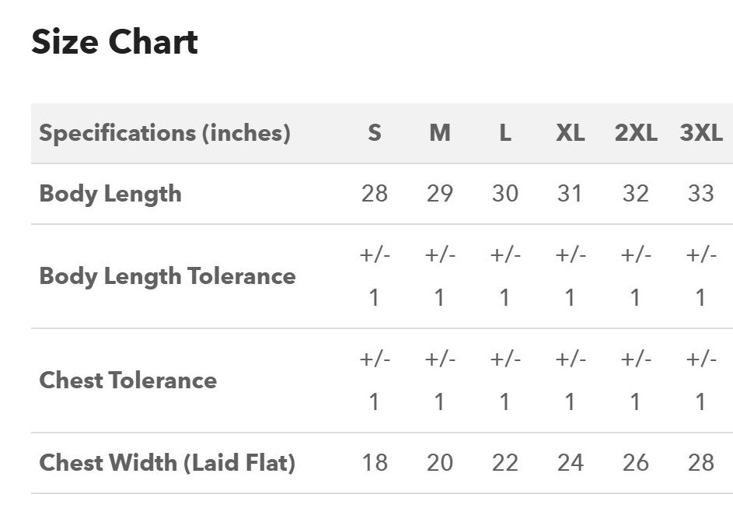Click the Body Length value 31
Image resolution: width=733 pixels, height=512 pixels.
point(571,194)
